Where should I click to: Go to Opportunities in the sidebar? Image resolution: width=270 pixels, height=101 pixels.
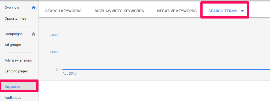click(x=15, y=19)
